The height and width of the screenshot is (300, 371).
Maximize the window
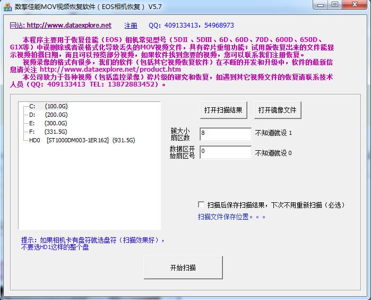334,5
